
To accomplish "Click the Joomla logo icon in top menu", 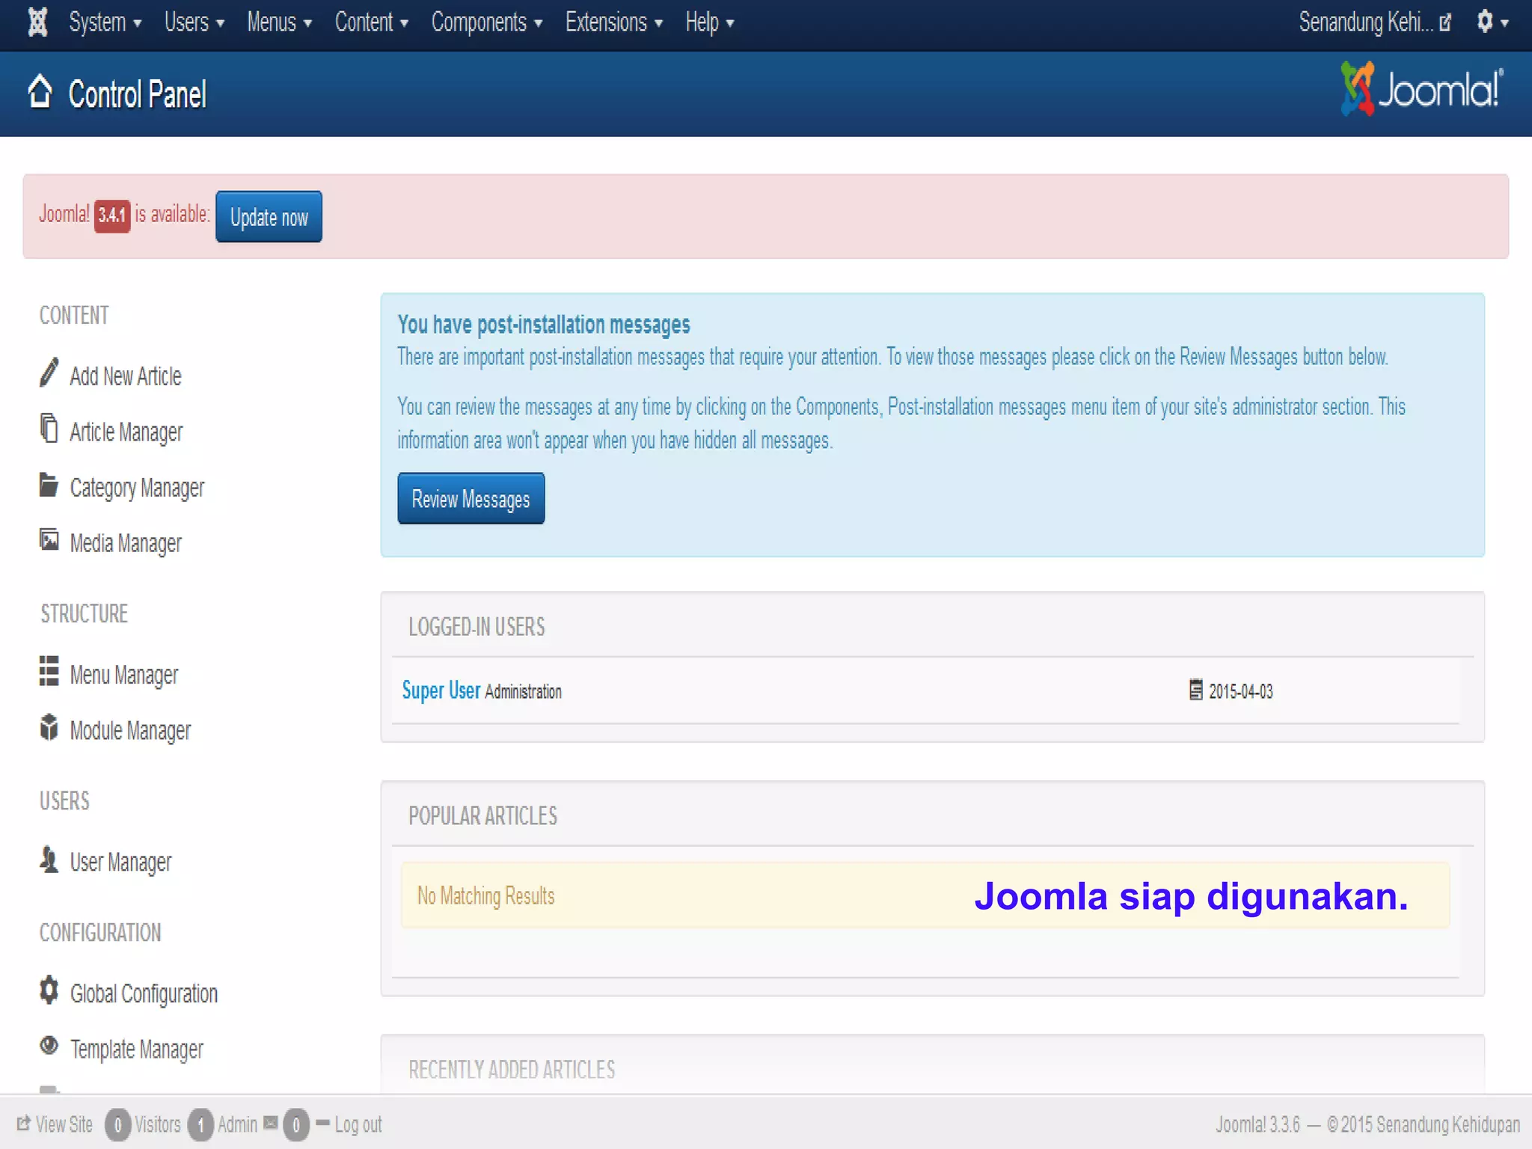I will pyautogui.click(x=37, y=22).
